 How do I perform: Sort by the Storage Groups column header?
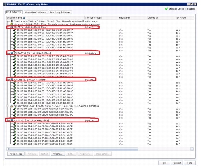[102, 18]
